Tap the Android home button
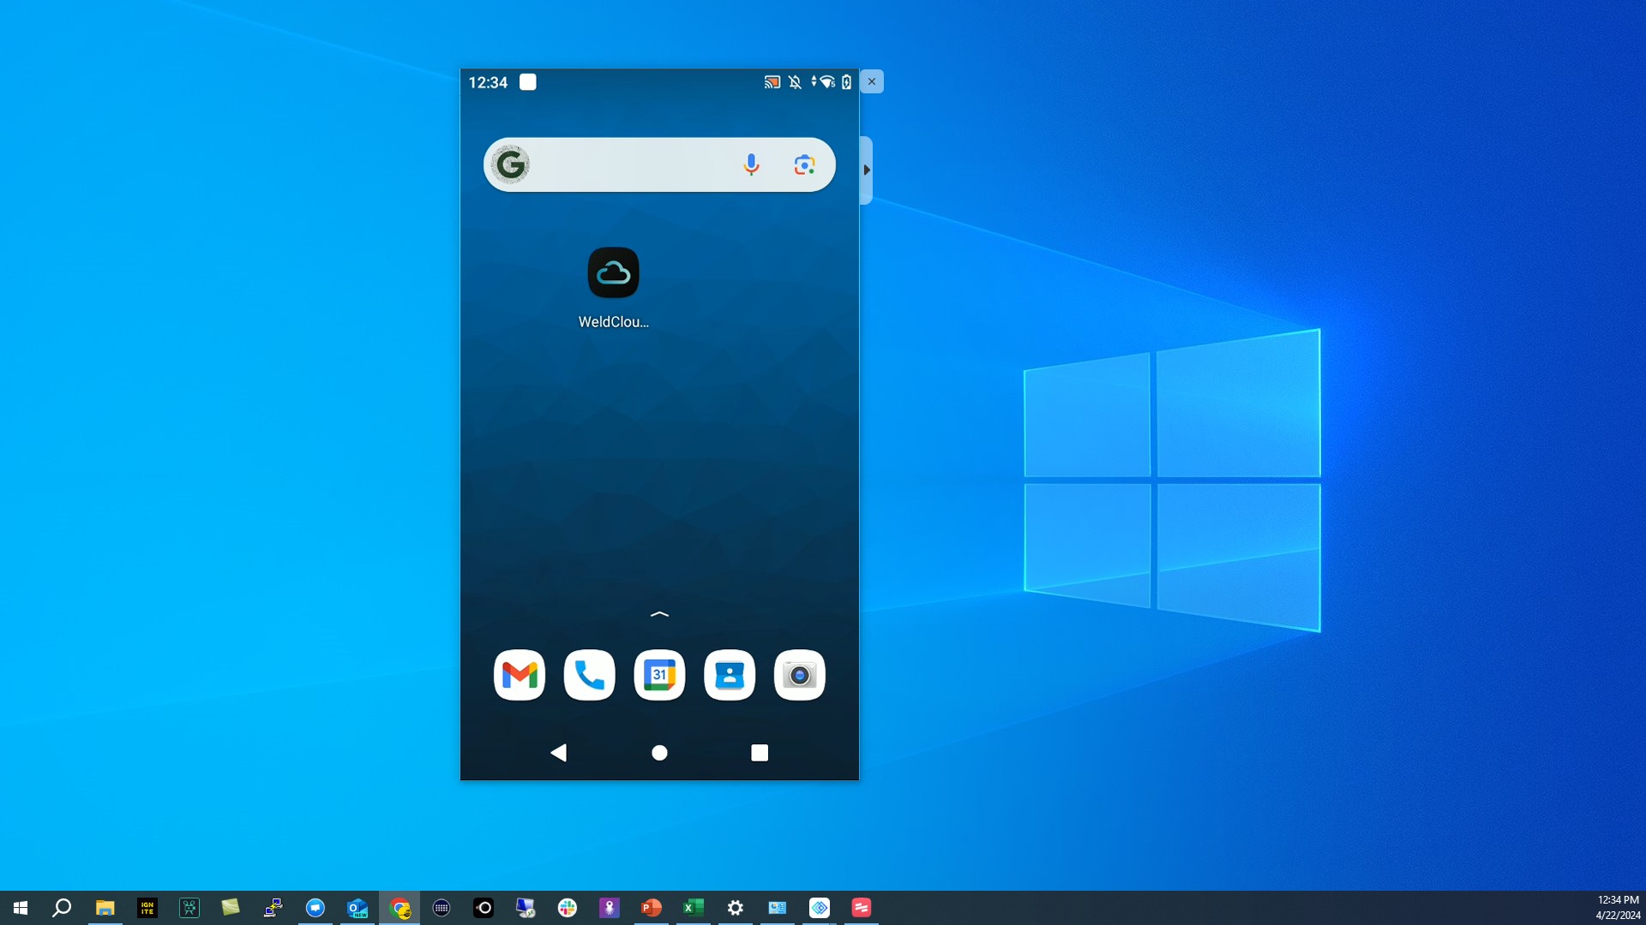 pyautogui.click(x=659, y=753)
